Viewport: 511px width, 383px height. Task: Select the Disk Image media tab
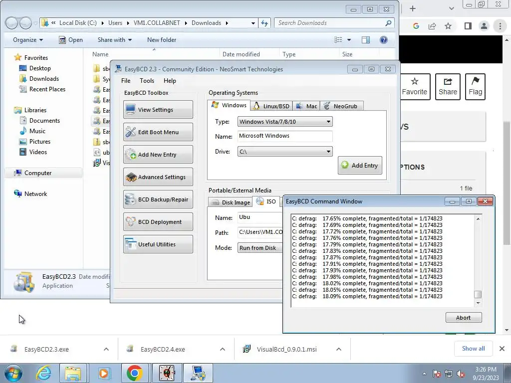231,202
